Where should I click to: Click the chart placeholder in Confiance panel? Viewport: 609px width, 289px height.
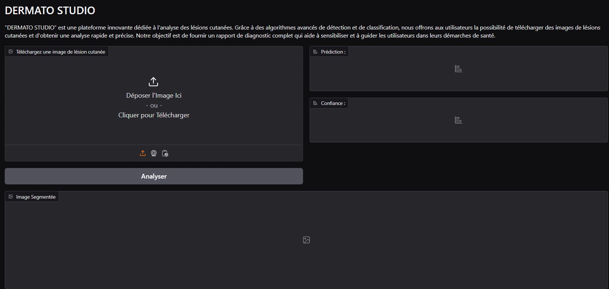tap(458, 120)
